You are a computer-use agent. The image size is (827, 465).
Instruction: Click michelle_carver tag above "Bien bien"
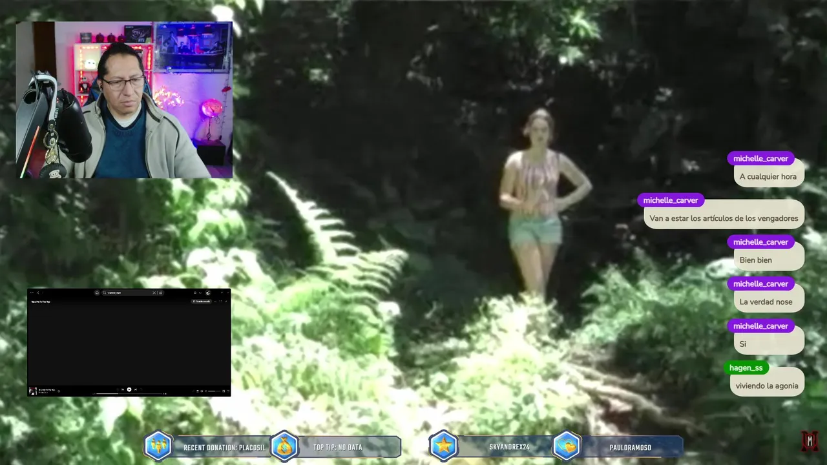pos(760,242)
